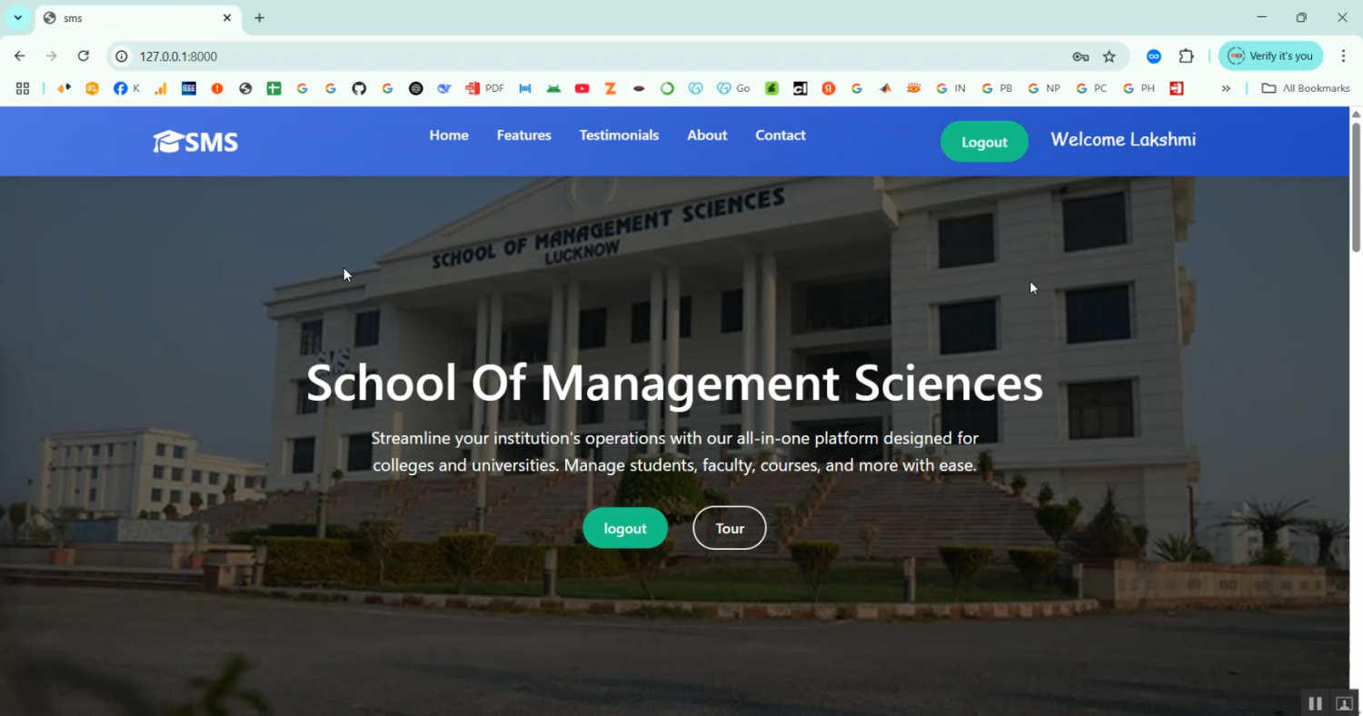Image resolution: width=1363 pixels, height=716 pixels.
Task: Click the SMS graduation cap logo
Action: point(195,142)
